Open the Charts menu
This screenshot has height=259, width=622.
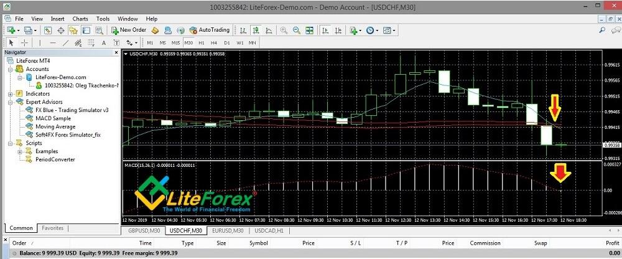point(80,19)
